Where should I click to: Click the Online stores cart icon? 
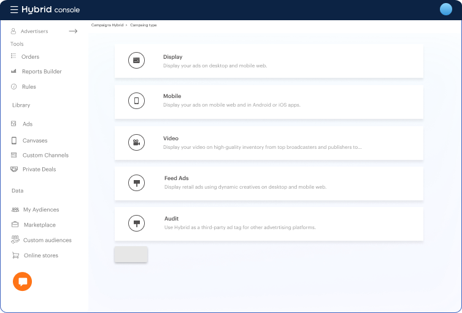pyautogui.click(x=15, y=255)
